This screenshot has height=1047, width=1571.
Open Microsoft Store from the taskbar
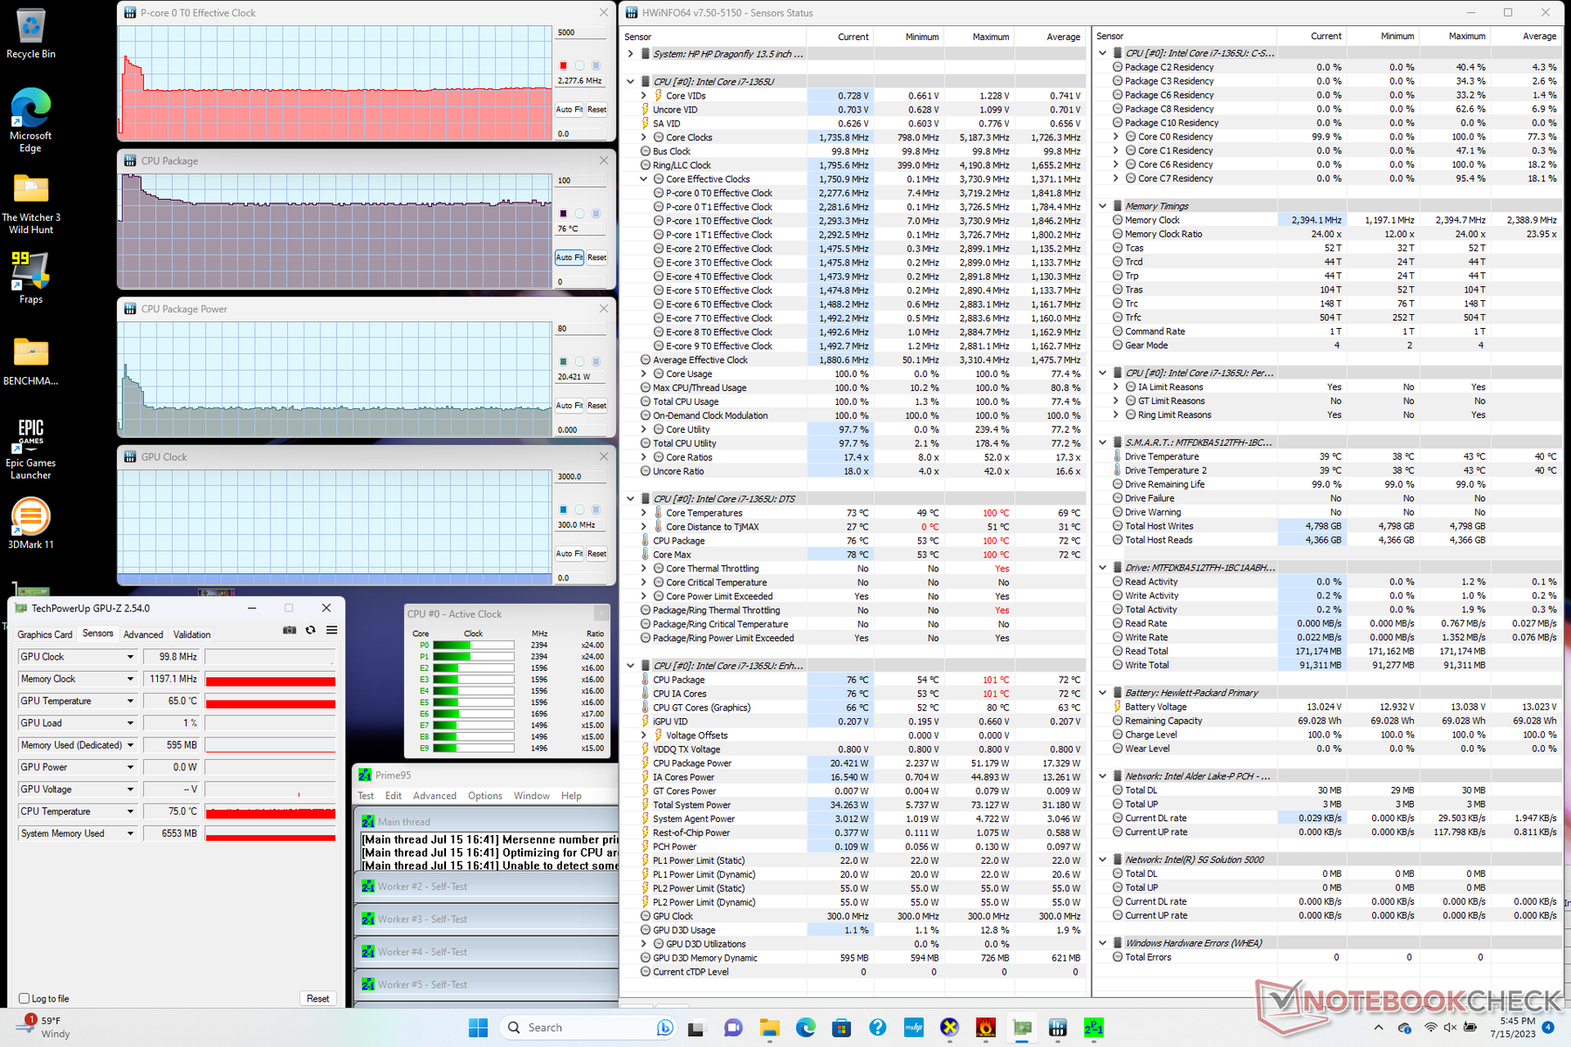[841, 1028]
